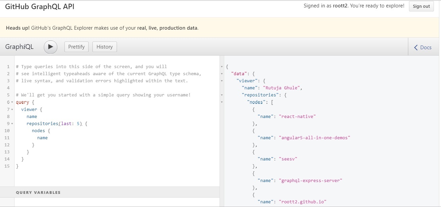Click 'repositories' in the query editor
441x207 pixels.
(x=42, y=123)
